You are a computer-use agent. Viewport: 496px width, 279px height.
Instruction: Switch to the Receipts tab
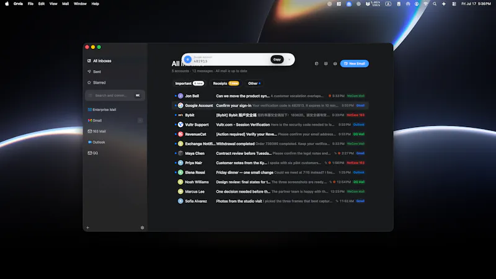pyautogui.click(x=226, y=84)
